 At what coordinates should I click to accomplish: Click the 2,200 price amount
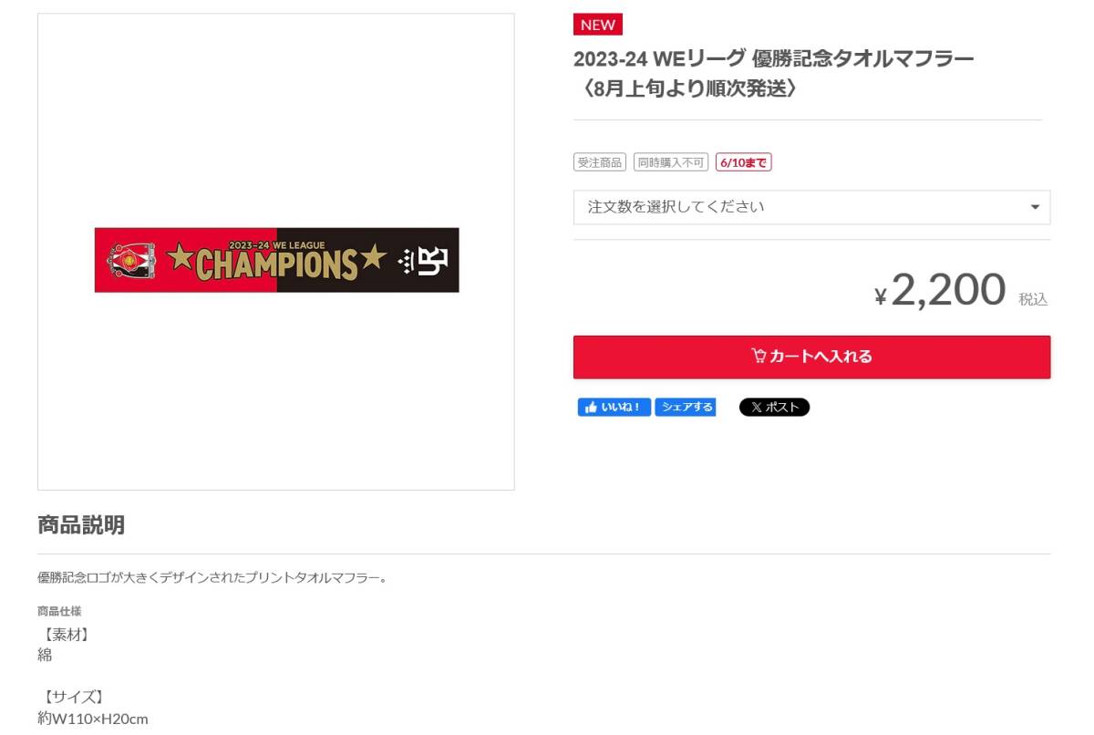948,290
